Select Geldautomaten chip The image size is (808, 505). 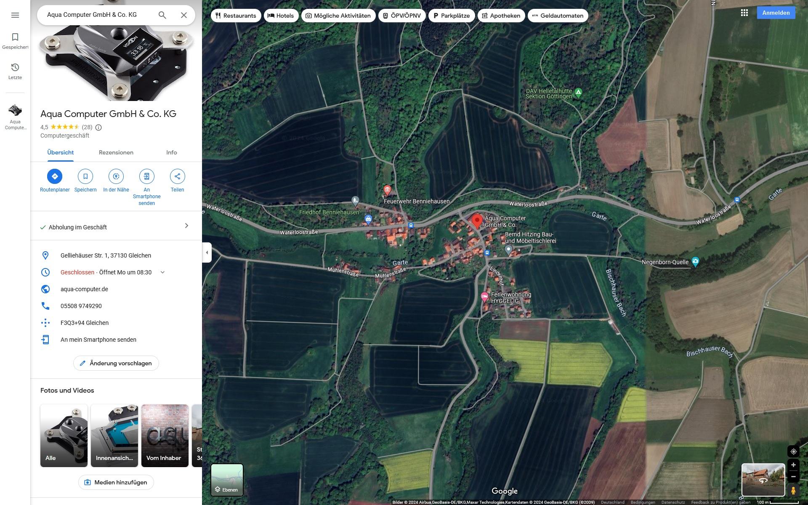[x=558, y=16]
